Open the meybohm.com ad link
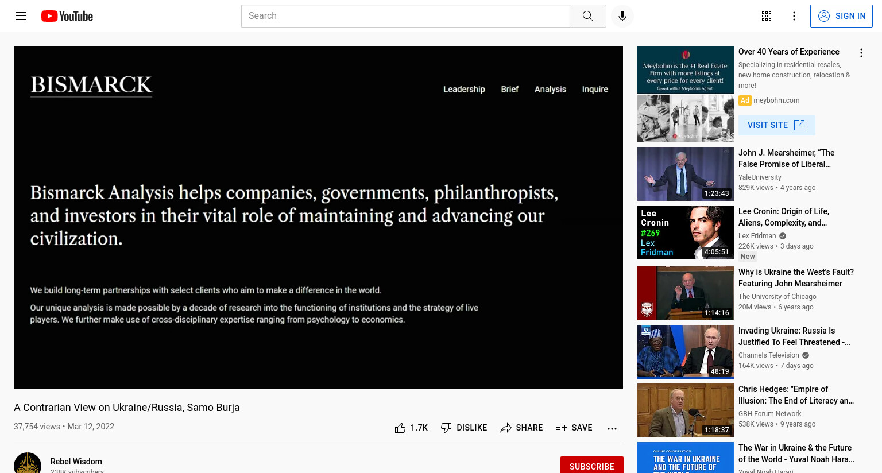The height and width of the screenshot is (473, 882). coord(776,100)
